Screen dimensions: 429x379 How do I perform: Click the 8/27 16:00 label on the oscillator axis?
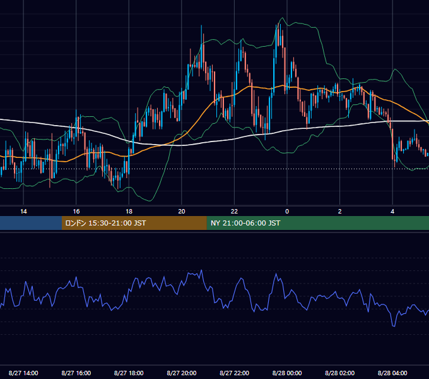pos(76,373)
